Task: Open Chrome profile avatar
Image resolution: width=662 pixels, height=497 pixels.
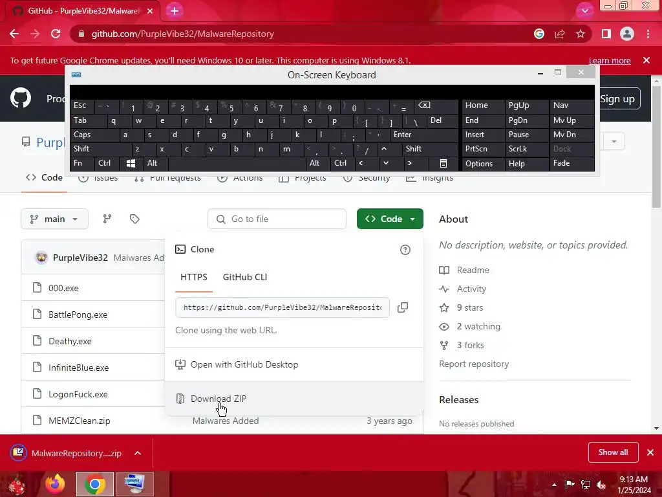Action: click(627, 34)
